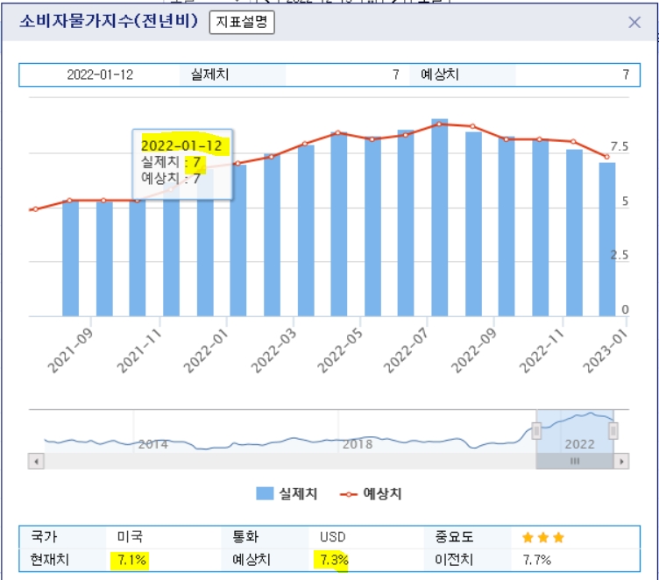Grab the left range handle in the navigator

[x=536, y=431]
